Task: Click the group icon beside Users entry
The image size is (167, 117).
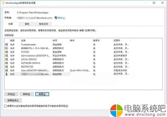Action: tap(7, 70)
